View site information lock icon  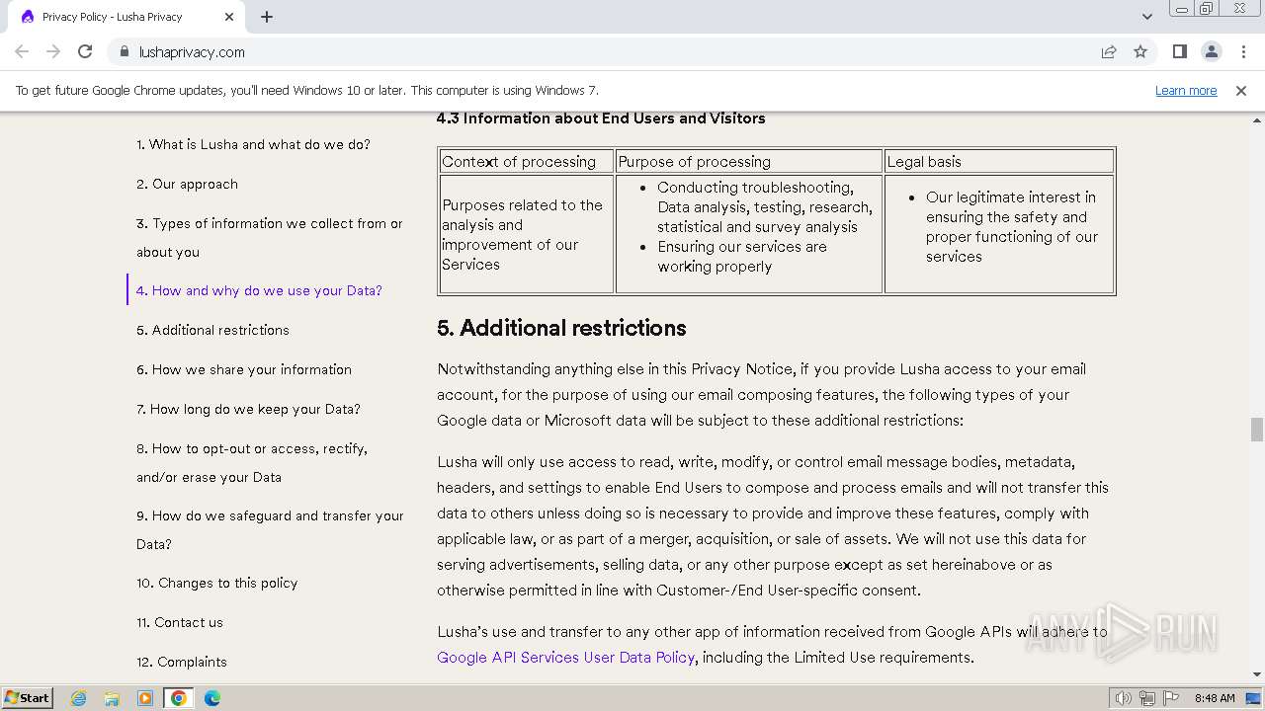click(124, 52)
